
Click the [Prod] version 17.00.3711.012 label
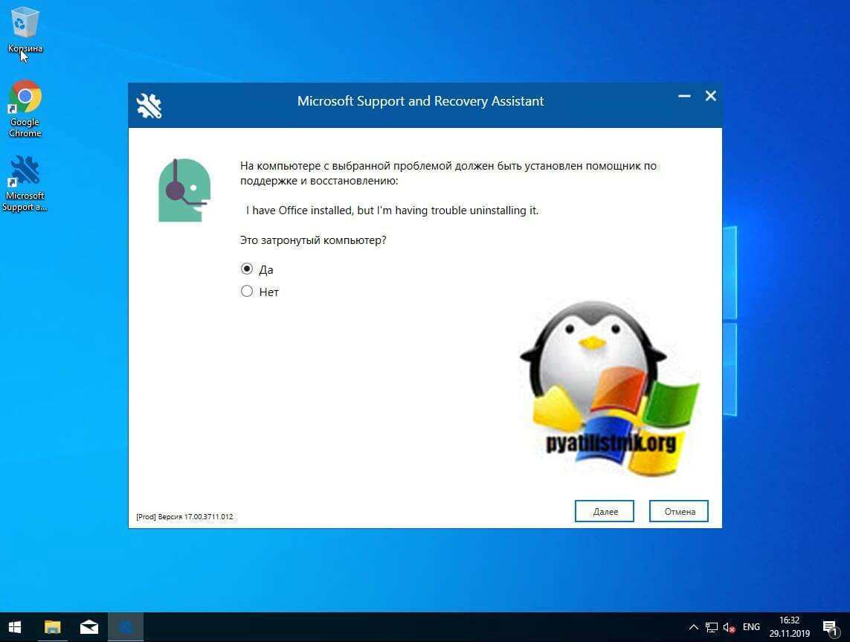(x=184, y=516)
